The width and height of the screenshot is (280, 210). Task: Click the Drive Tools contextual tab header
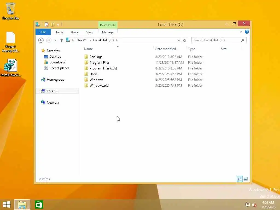pos(108,25)
